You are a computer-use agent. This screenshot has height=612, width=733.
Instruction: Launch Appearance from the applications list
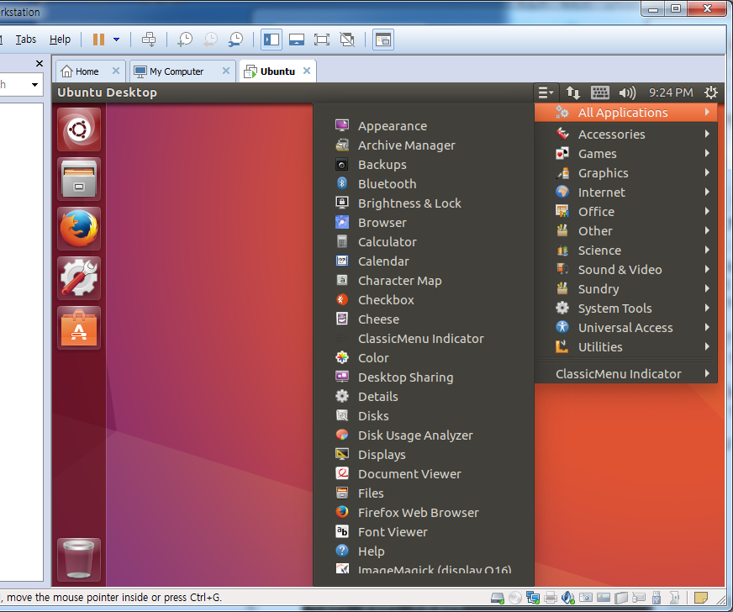click(424, 126)
